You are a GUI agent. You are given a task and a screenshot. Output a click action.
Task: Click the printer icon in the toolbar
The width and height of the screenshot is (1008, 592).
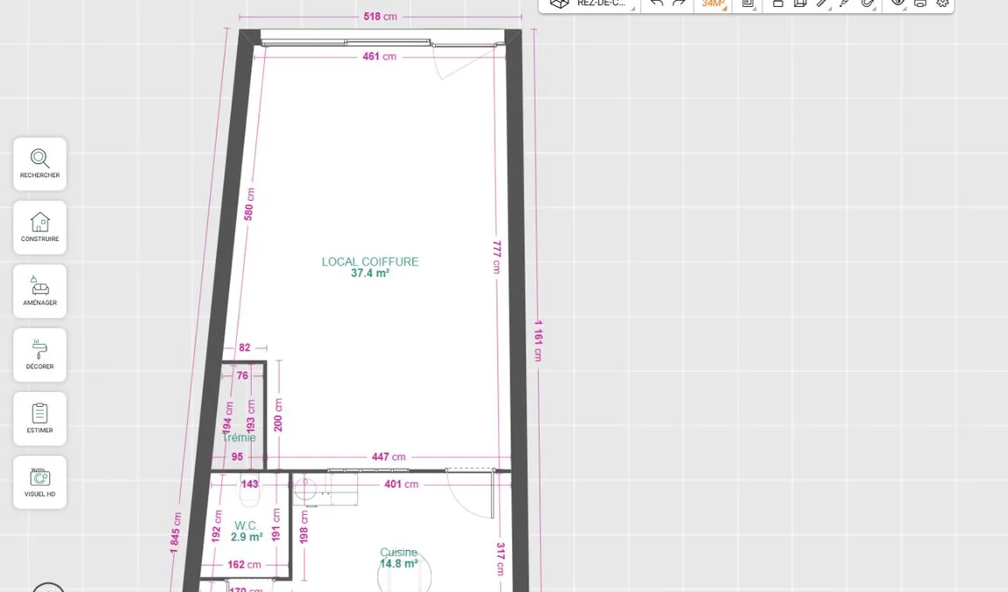(x=920, y=4)
